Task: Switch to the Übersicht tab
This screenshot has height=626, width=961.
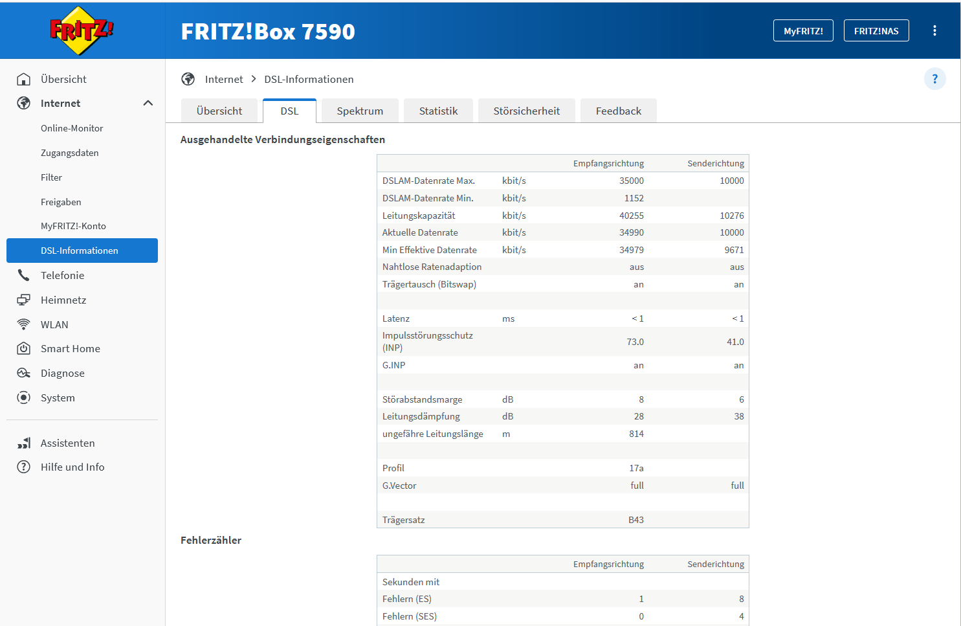Action: [219, 111]
